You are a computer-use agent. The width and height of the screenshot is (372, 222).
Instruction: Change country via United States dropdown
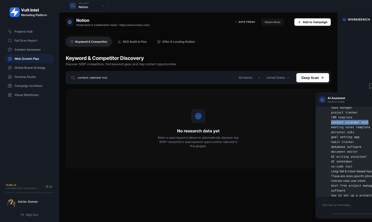pos(277,77)
